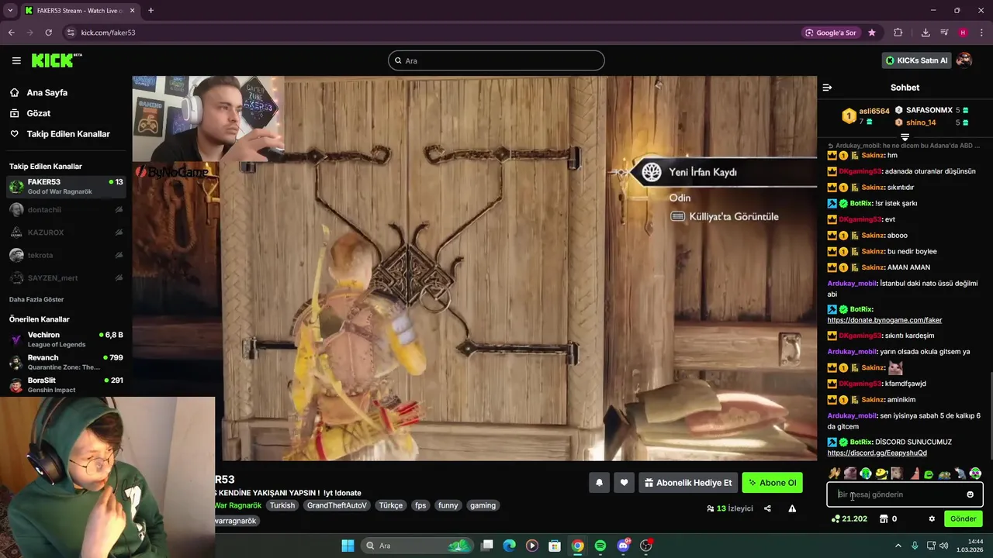Open Spotify from the taskbar
This screenshot has height=558, width=993.
coord(600,546)
